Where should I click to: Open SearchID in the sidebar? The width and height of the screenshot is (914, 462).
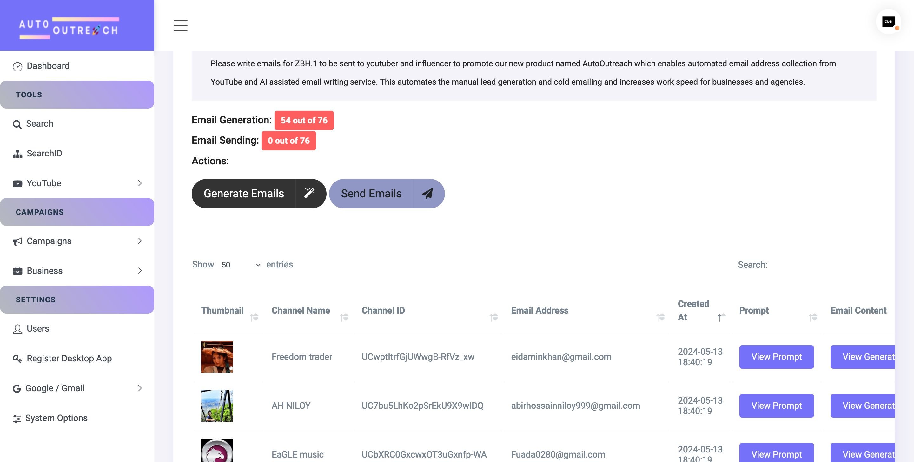[x=44, y=154]
